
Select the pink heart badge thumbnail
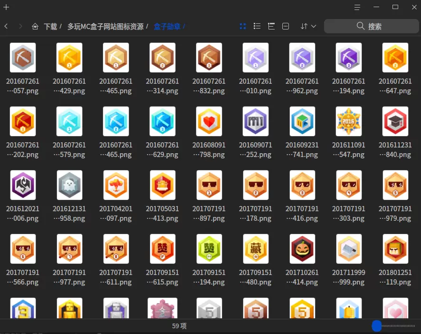(x=395, y=308)
